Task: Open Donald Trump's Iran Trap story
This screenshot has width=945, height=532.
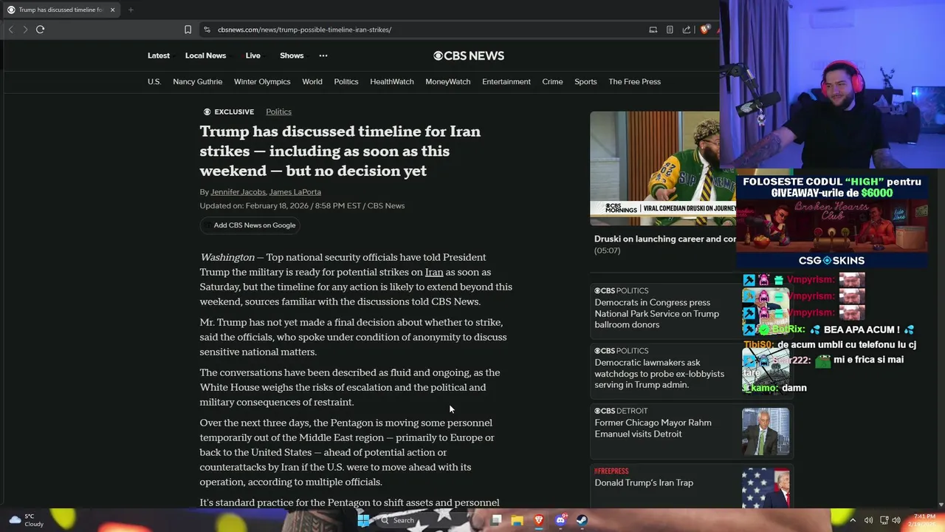Action: [644, 482]
